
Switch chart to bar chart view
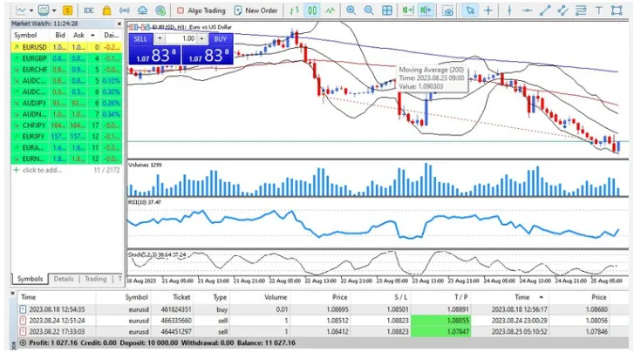pyautogui.click(x=294, y=10)
